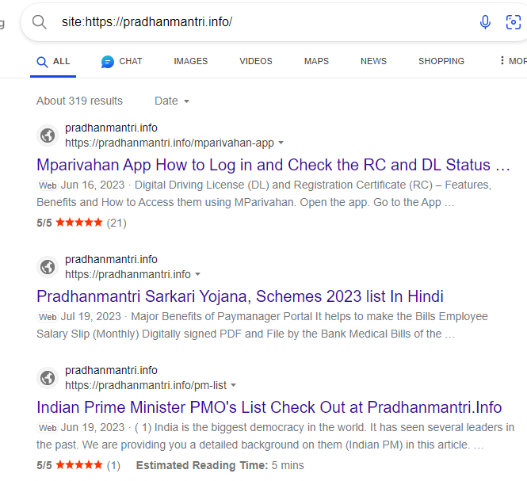Open the Shopping tab

click(441, 61)
